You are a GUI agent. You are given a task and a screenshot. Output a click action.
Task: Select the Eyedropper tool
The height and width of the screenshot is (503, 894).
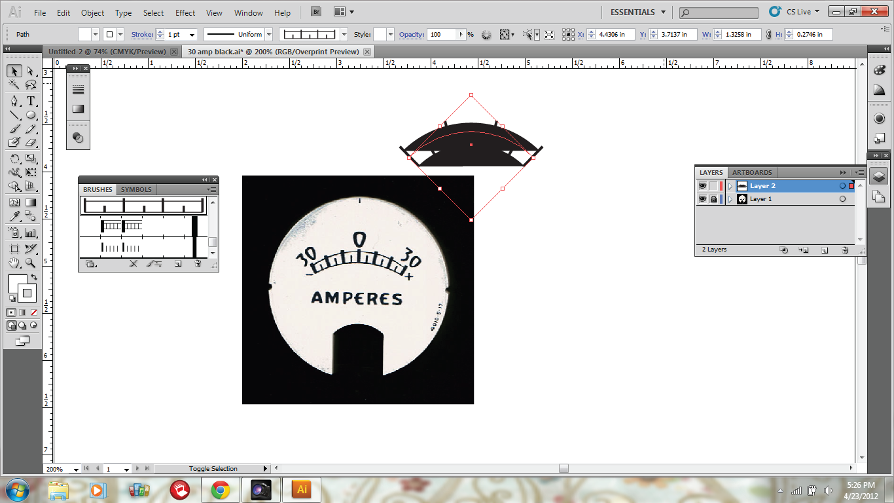[14, 216]
